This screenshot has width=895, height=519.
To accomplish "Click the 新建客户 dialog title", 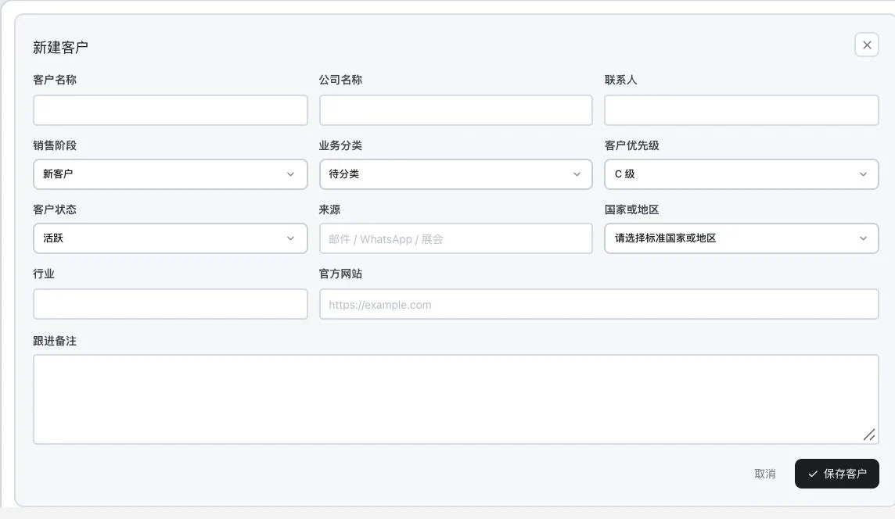I will (x=60, y=48).
